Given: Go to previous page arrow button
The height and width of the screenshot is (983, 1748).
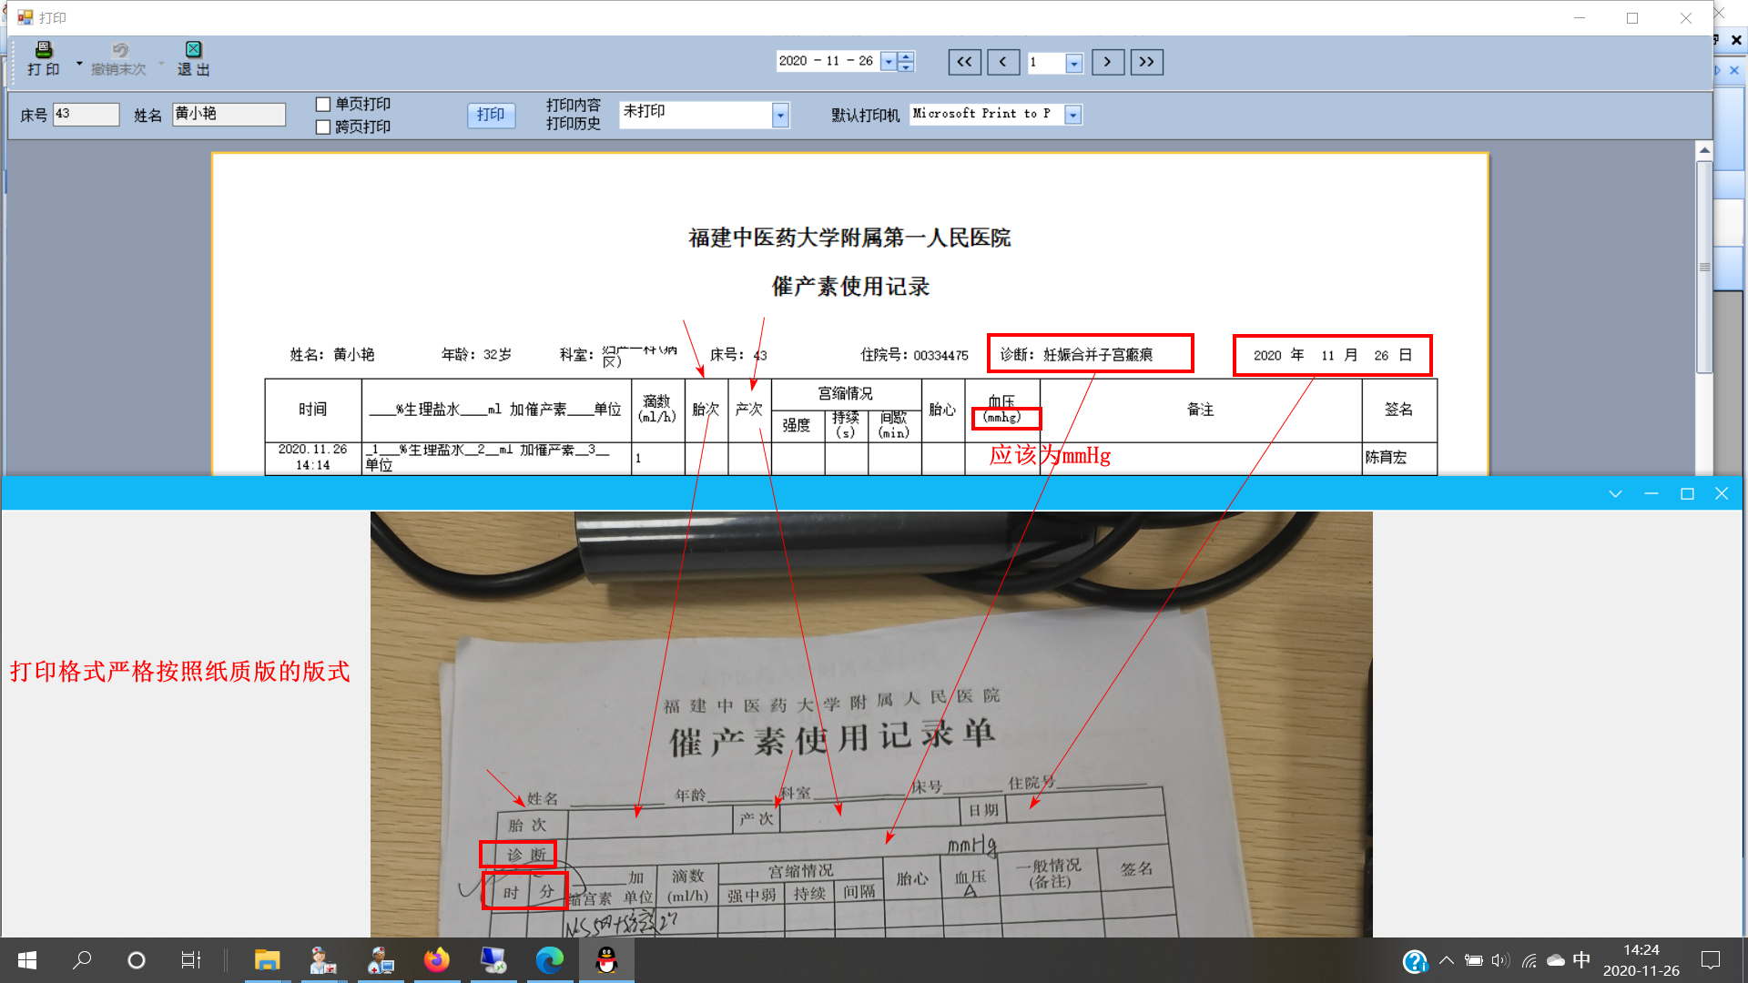Looking at the screenshot, I should pyautogui.click(x=1003, y=62).
